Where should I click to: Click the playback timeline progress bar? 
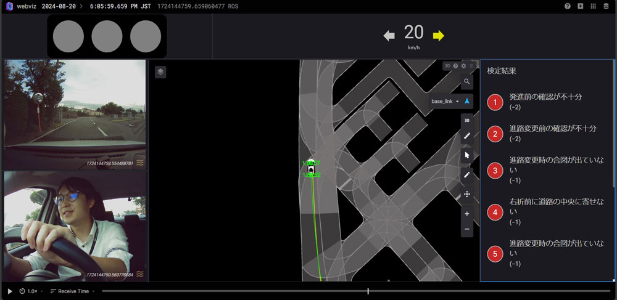[356, 291]
